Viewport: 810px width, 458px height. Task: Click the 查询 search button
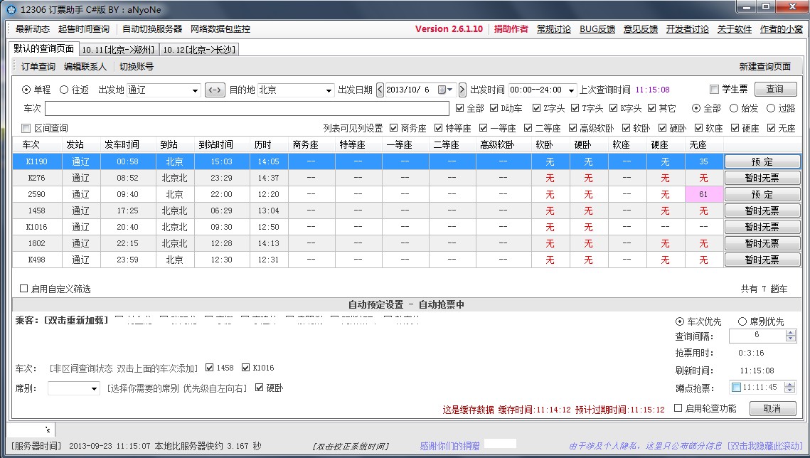(x=774, y=89)
